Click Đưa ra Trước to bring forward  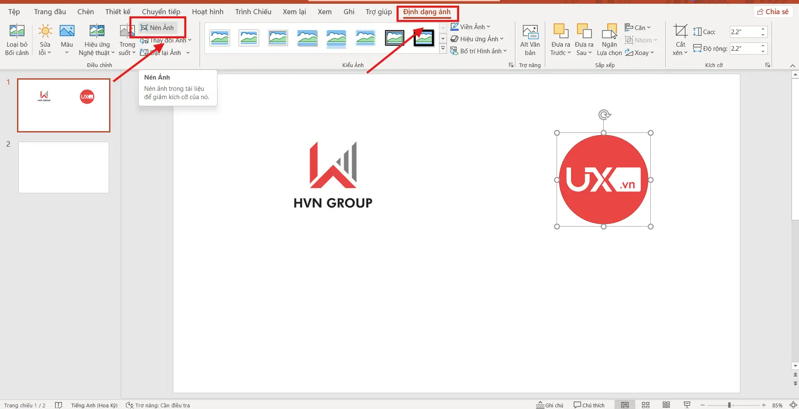(560, 39)
